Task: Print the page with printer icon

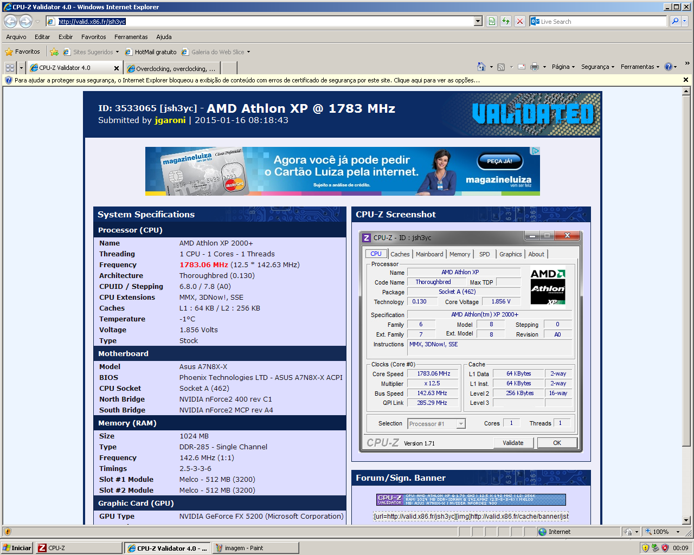Action: coord(535,67)
